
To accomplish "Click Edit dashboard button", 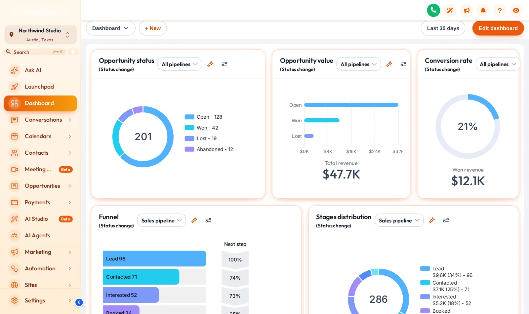I will 498,28.
